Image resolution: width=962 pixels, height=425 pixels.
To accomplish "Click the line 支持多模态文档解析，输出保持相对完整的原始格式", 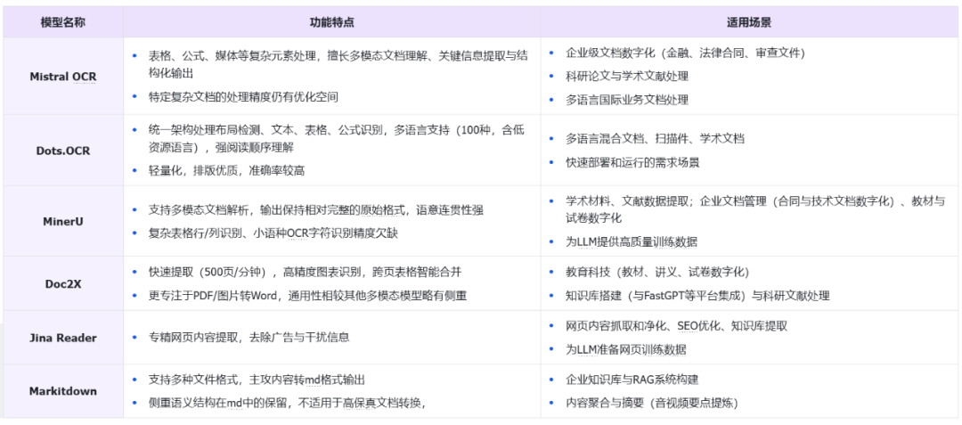I will (316, 209).
